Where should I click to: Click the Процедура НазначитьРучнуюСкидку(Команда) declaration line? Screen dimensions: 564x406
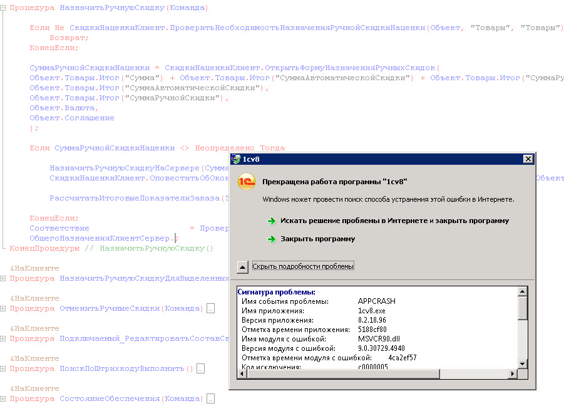point(109,8)
